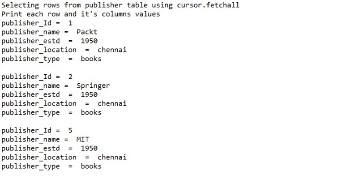Click the third record's publisher_estd 1950 value
The width and height of the screenshot is (351, 179).
point(89,148)
